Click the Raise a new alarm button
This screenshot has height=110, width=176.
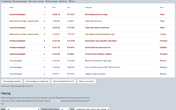(x=87, y=81)
